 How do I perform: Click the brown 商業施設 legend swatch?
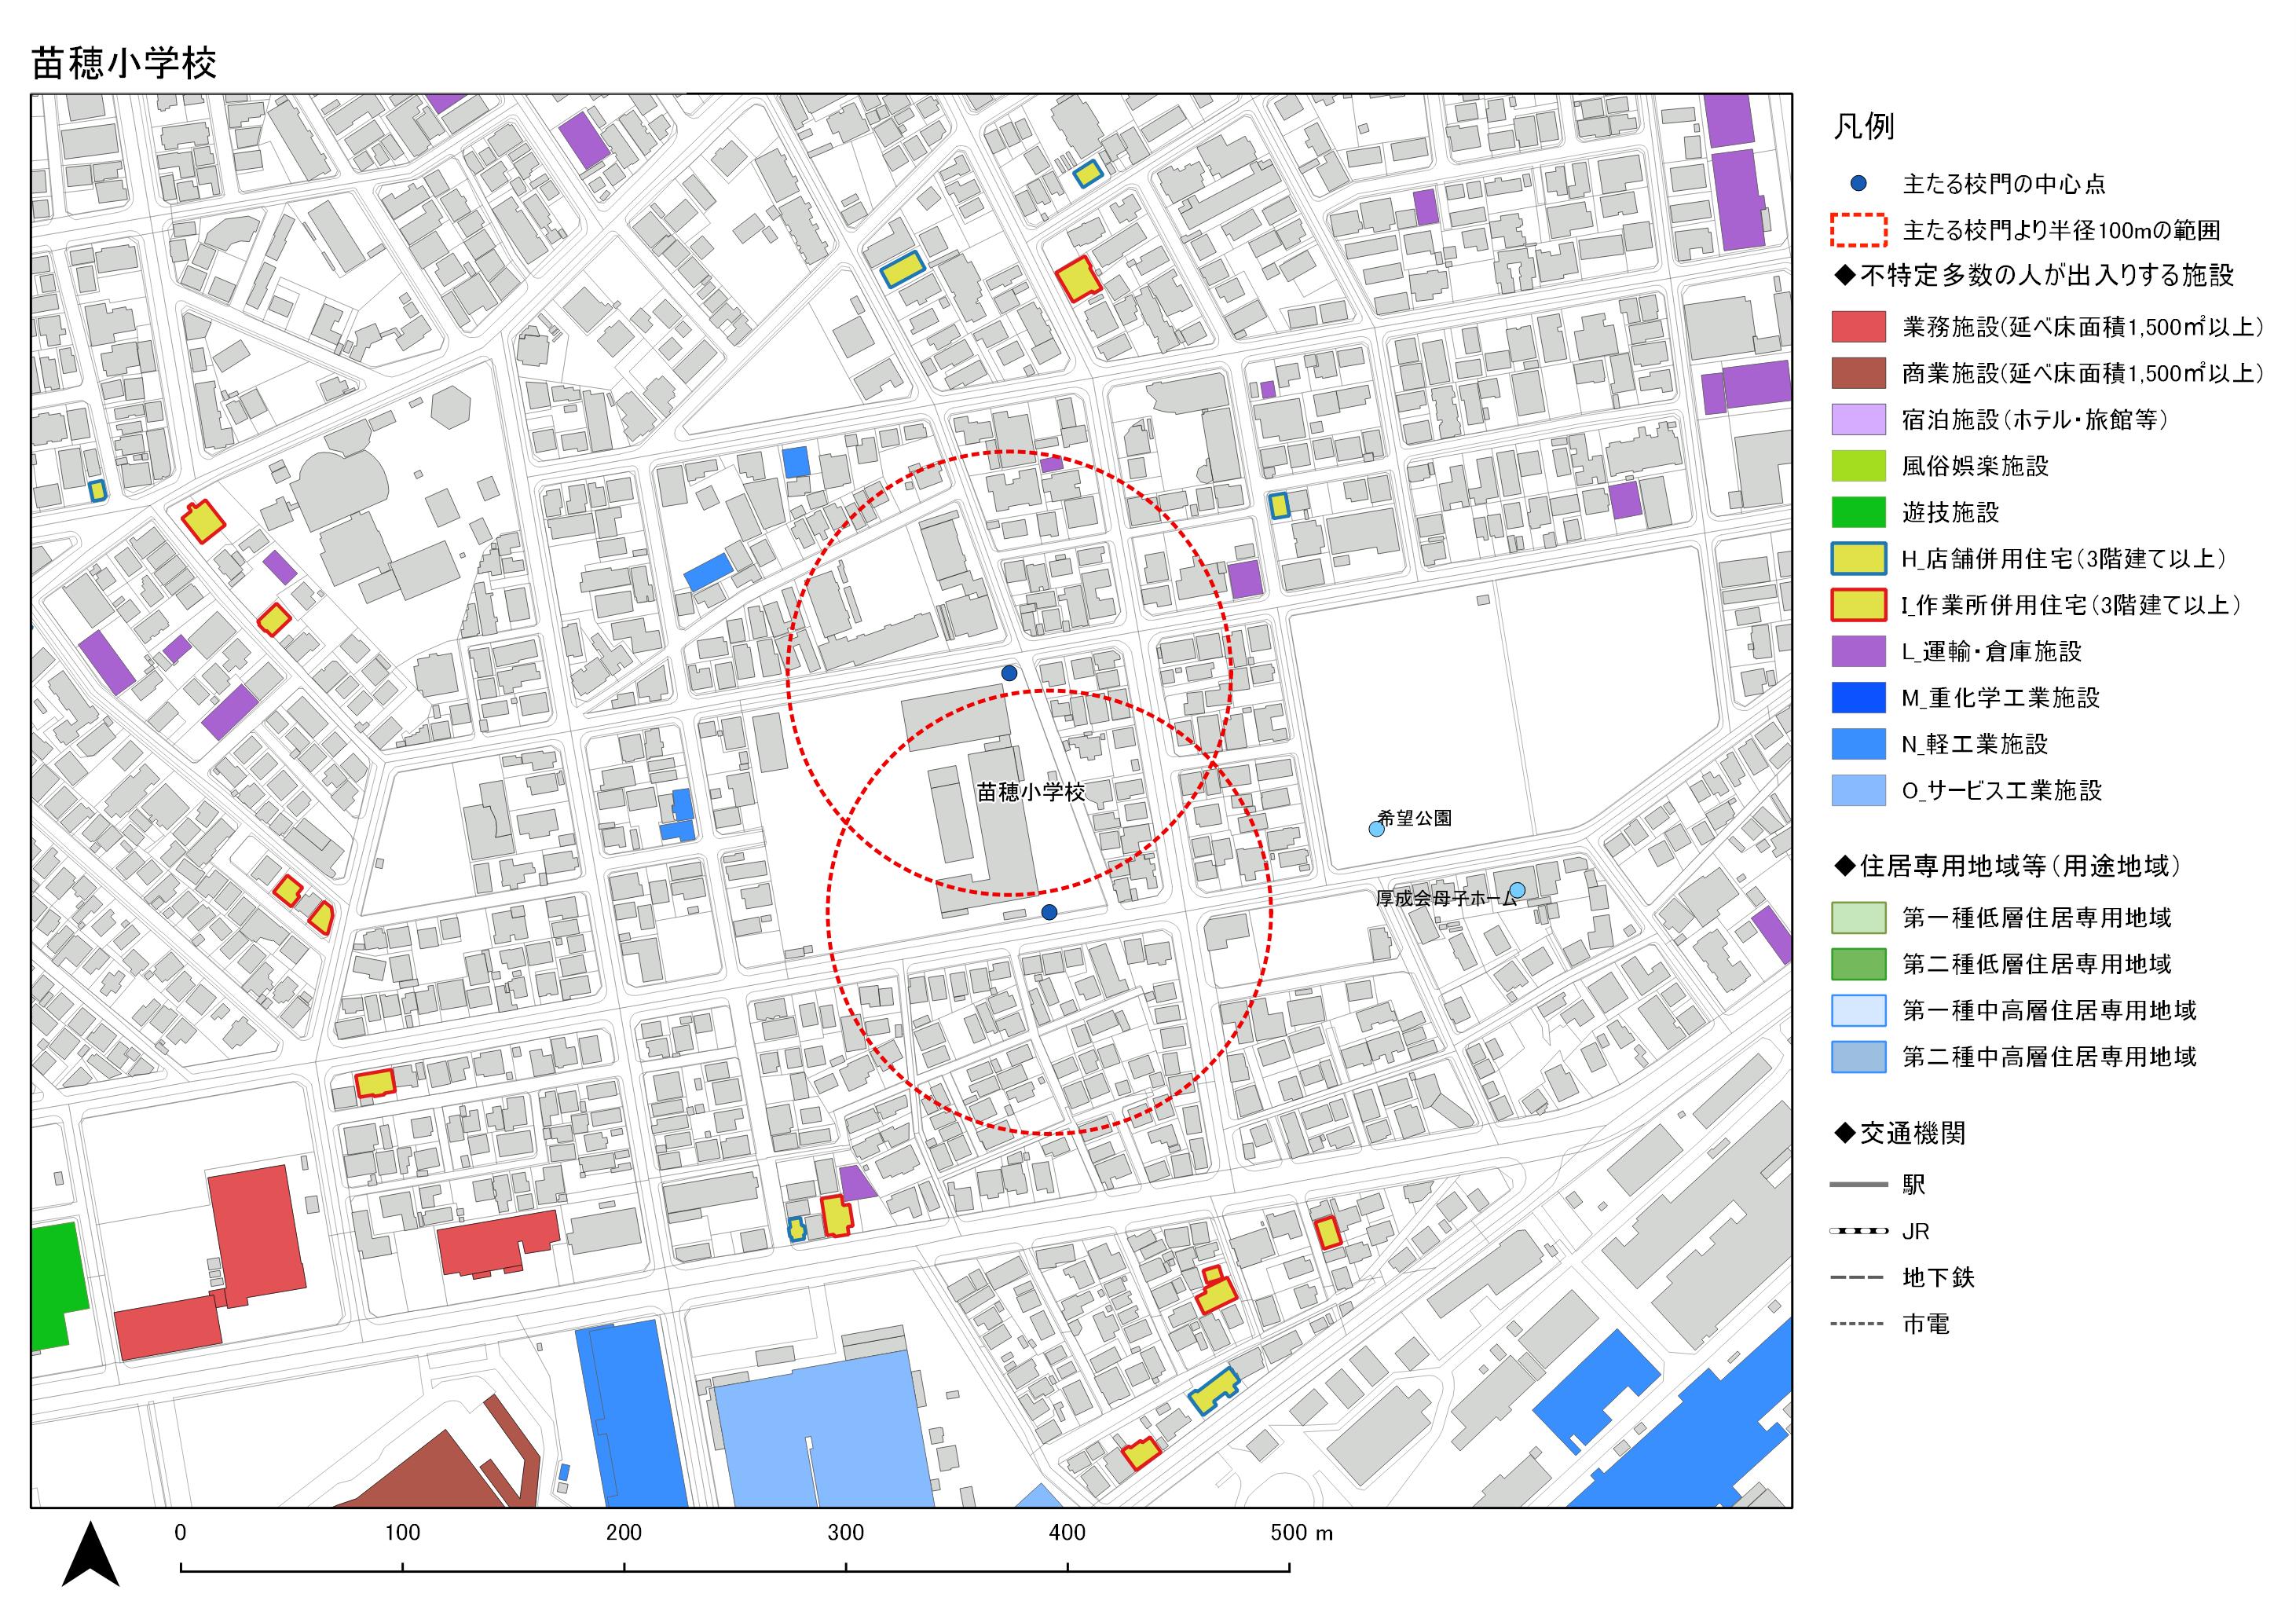1859,373
